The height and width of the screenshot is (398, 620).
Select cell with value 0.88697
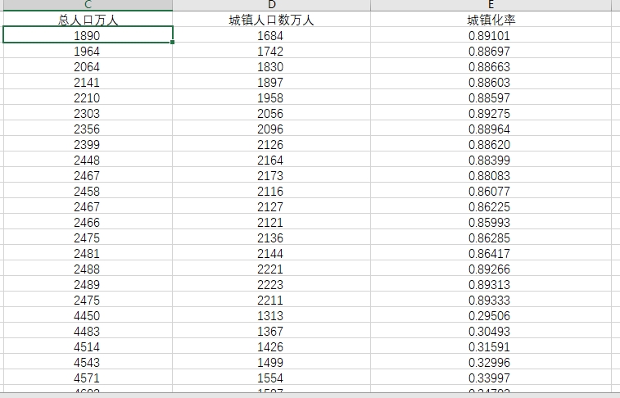tap(491, 51)
